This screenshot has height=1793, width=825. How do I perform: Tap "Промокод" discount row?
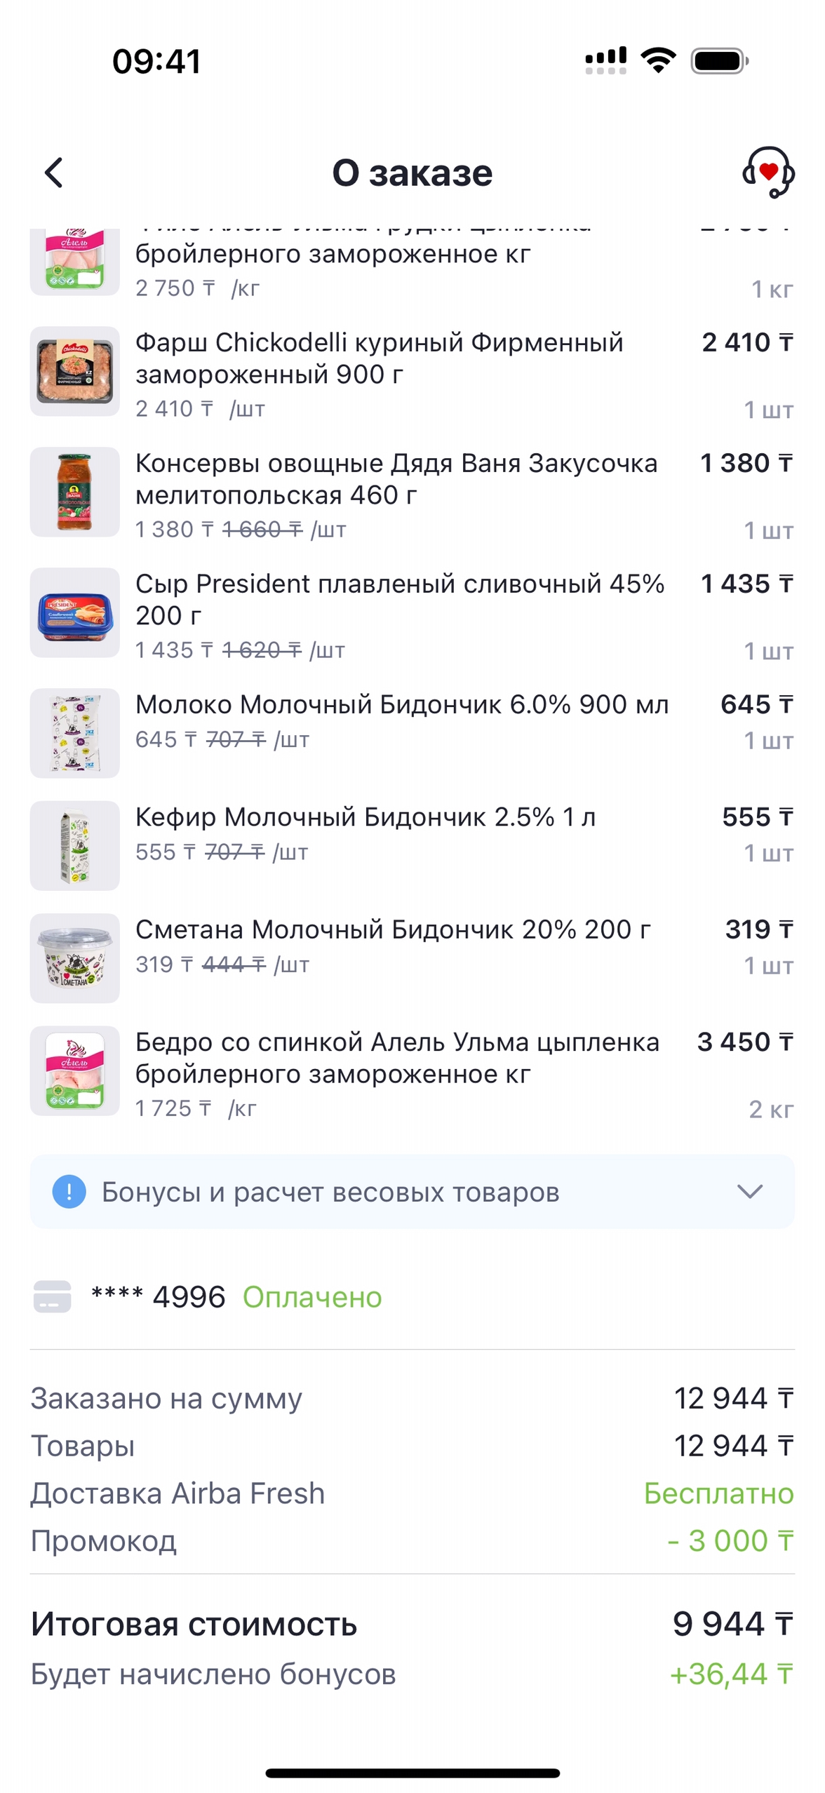[x=104, y=1540]
